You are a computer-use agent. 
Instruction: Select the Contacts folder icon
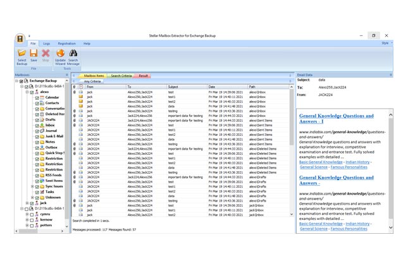coord(42,103)
